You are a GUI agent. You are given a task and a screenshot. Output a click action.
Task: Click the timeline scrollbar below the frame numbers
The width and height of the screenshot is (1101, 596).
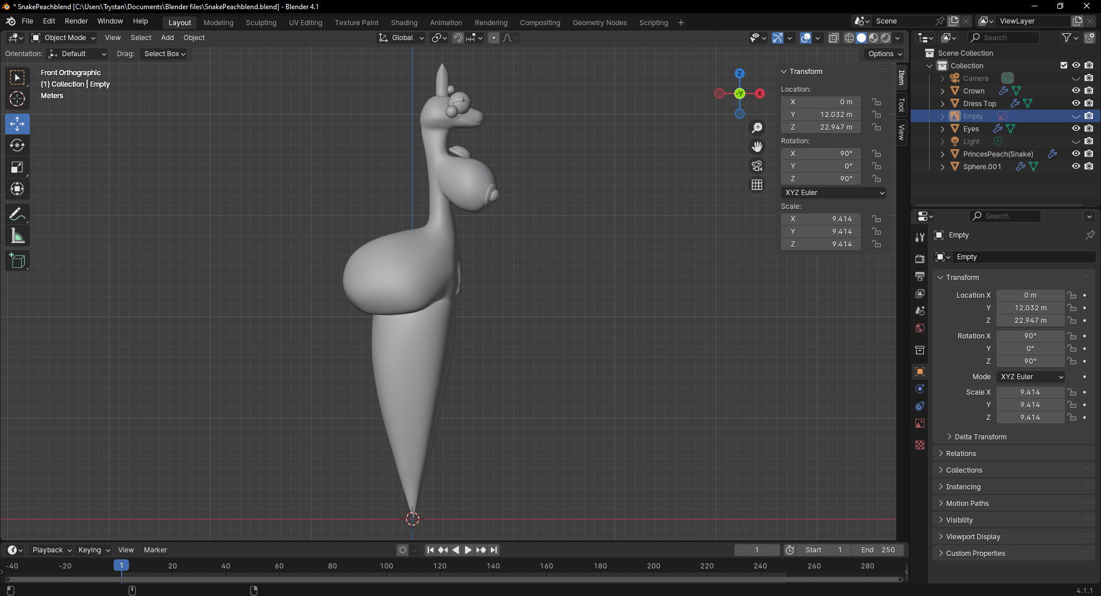point(453,579)
